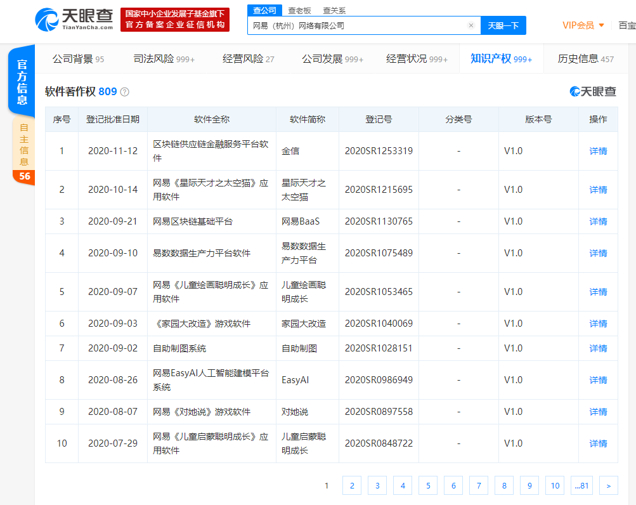
Task: Go to page 2 of results
Action: pos(352,485)
